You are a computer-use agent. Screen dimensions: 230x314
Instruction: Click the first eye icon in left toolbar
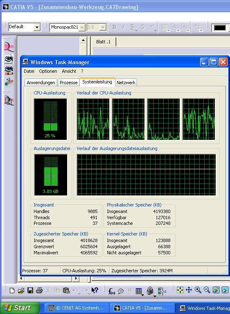pyautogui.click(x=9, y=59)
